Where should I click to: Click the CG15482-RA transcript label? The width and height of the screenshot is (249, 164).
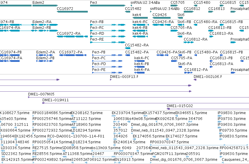pos(137,45)
